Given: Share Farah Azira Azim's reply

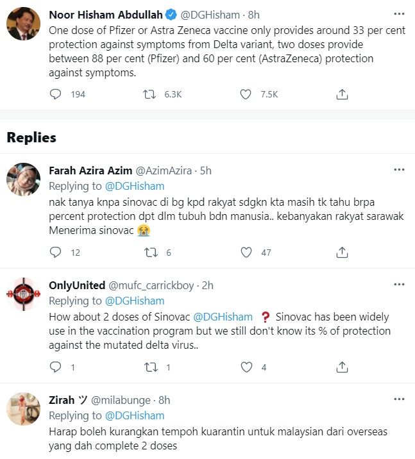Looking at the screenshot, I should click(x=343, y=253).
